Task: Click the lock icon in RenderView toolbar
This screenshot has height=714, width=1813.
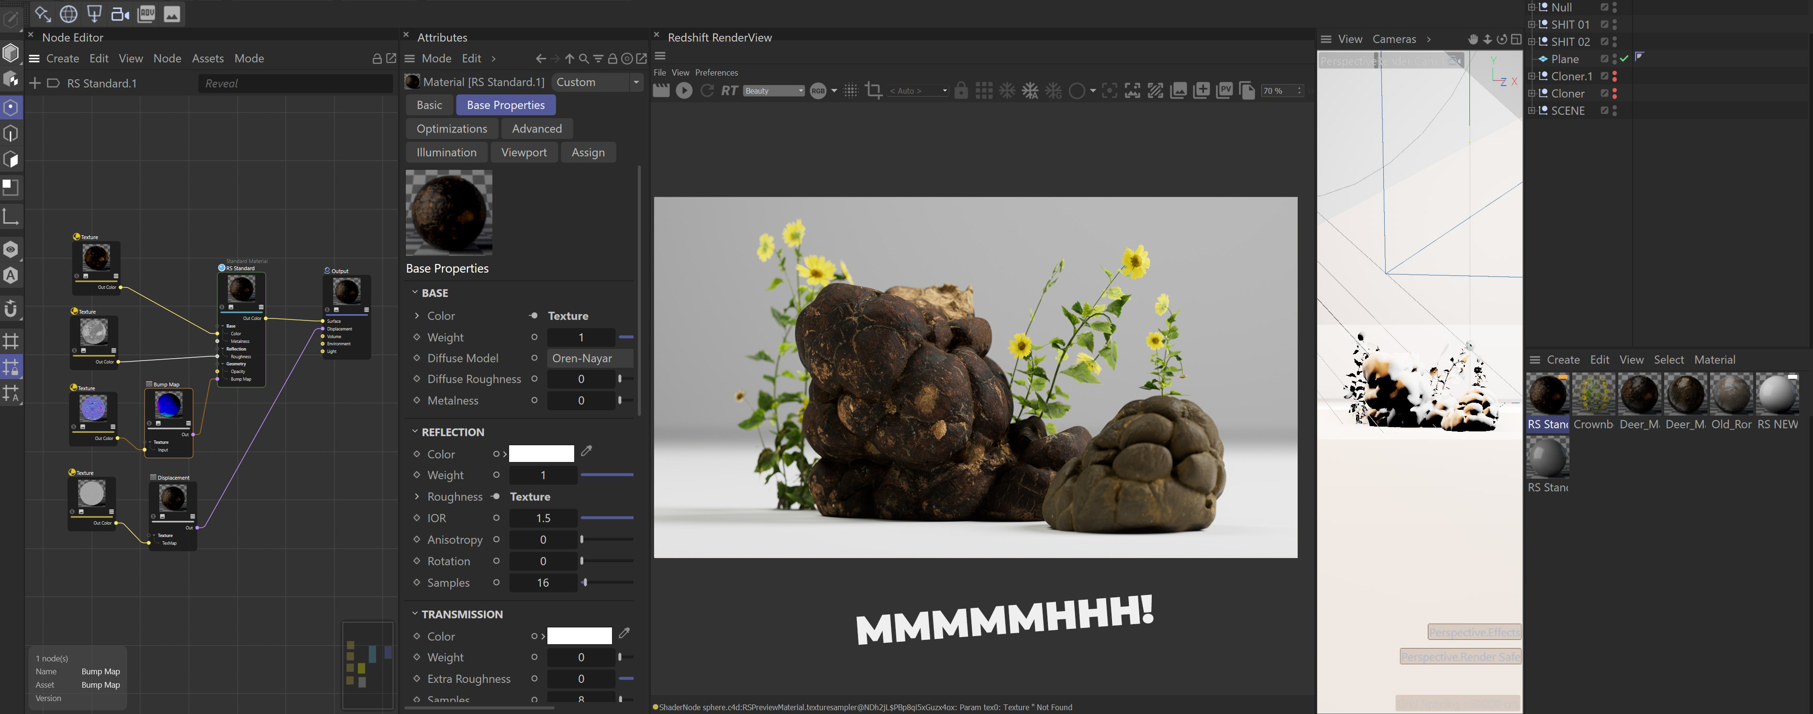Action: pos(961,91)
